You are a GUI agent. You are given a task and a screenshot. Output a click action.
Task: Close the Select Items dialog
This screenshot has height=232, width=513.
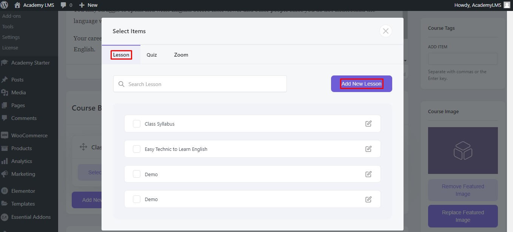point(385,31)
